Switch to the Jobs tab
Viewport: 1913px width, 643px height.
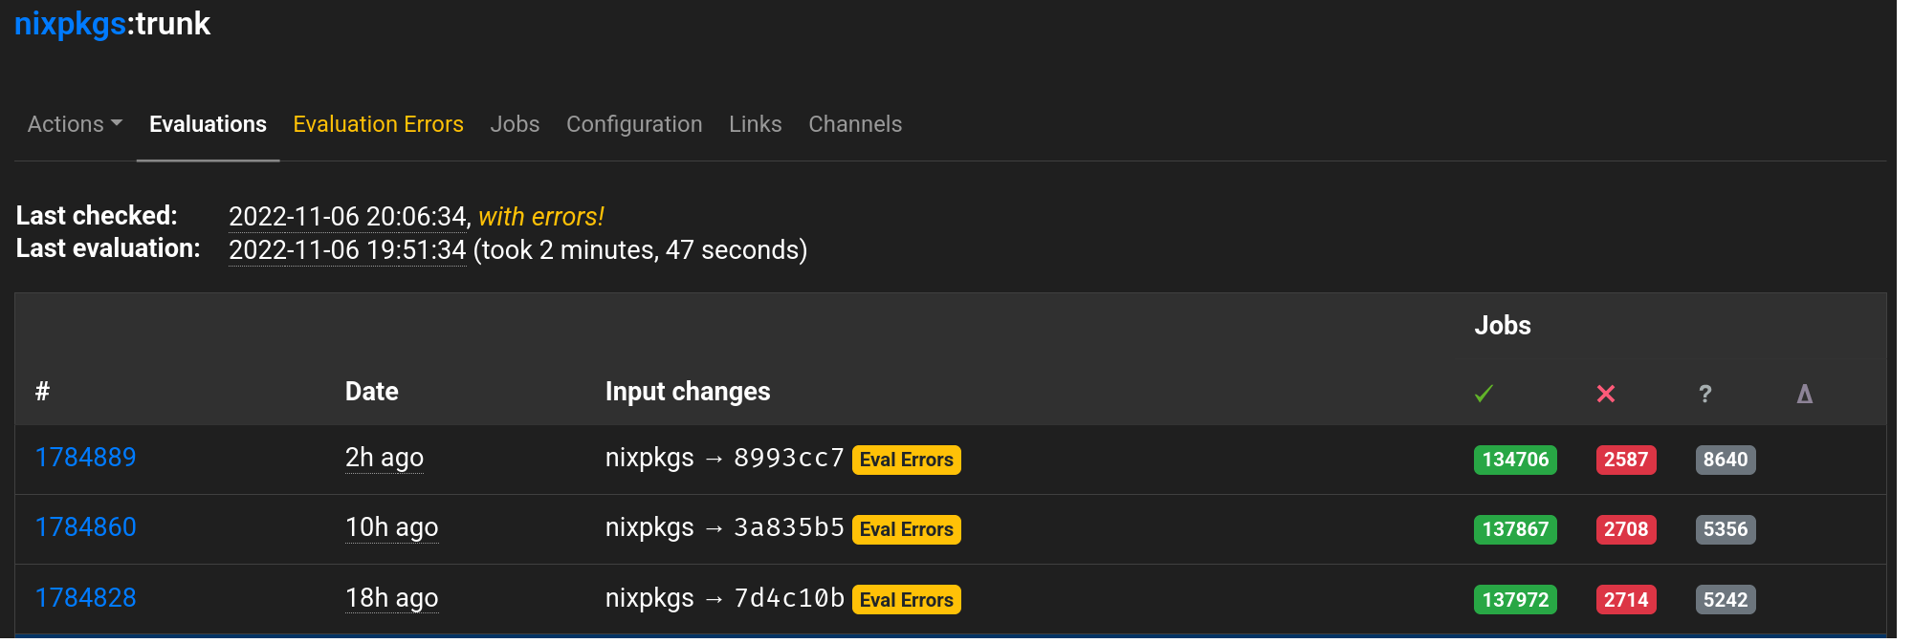(515, 124)
